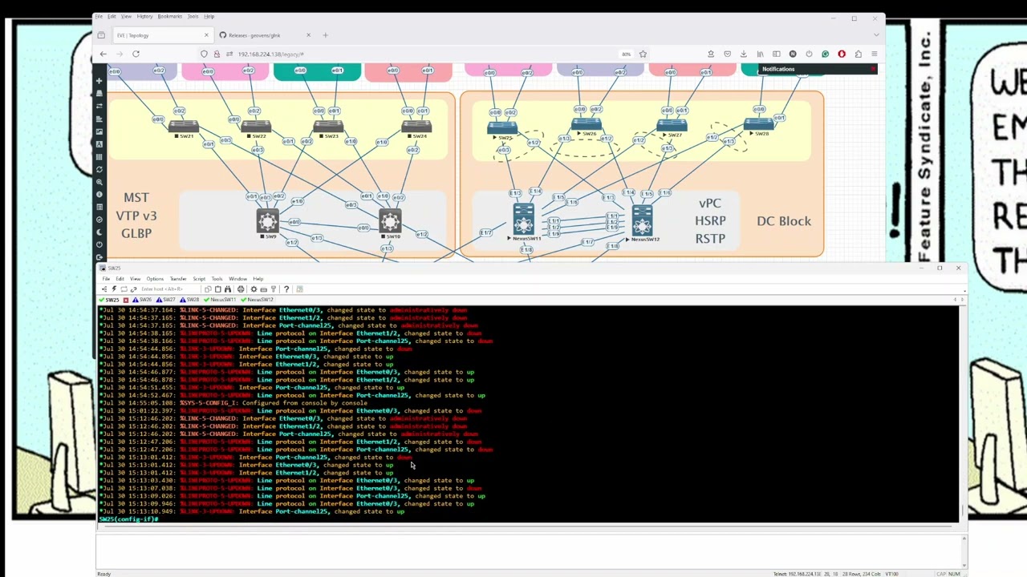Open Startup-configs icon in EVE sidebar

click(99, 119)
